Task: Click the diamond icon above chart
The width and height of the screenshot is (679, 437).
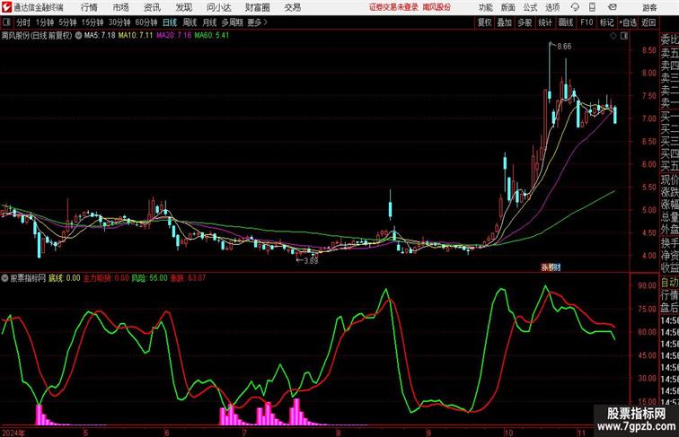Action: pyautogui.click(x=613, y=36)
